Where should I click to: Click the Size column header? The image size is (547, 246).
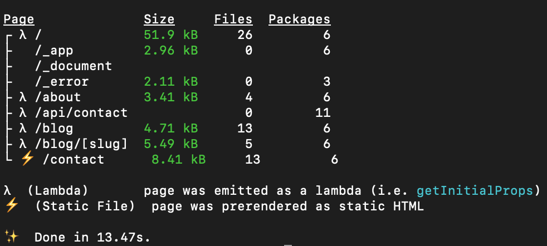[x=159, y=19]
